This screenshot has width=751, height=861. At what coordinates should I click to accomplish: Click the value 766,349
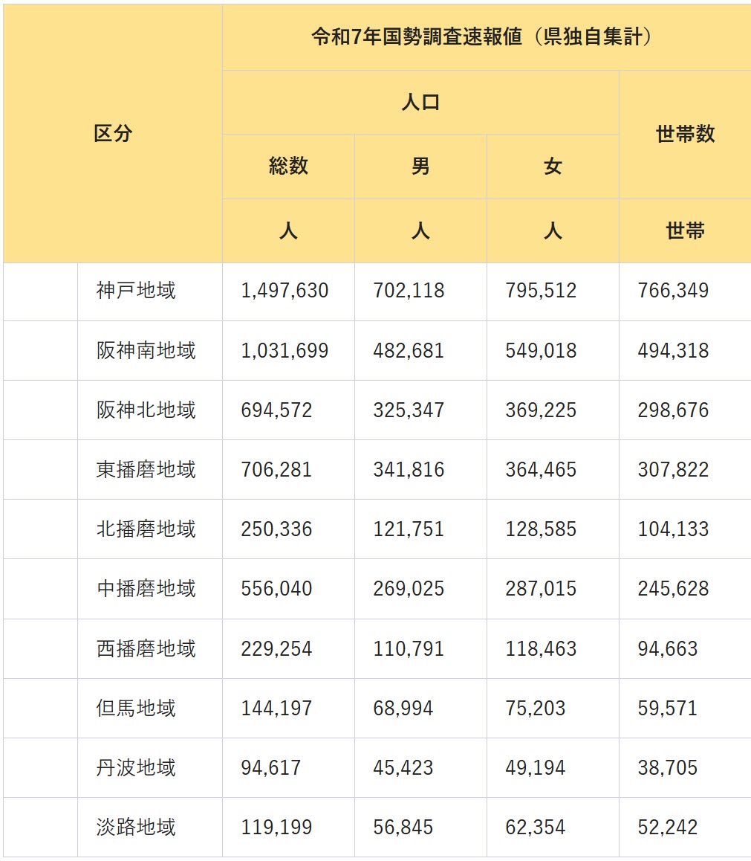(673, 291)
